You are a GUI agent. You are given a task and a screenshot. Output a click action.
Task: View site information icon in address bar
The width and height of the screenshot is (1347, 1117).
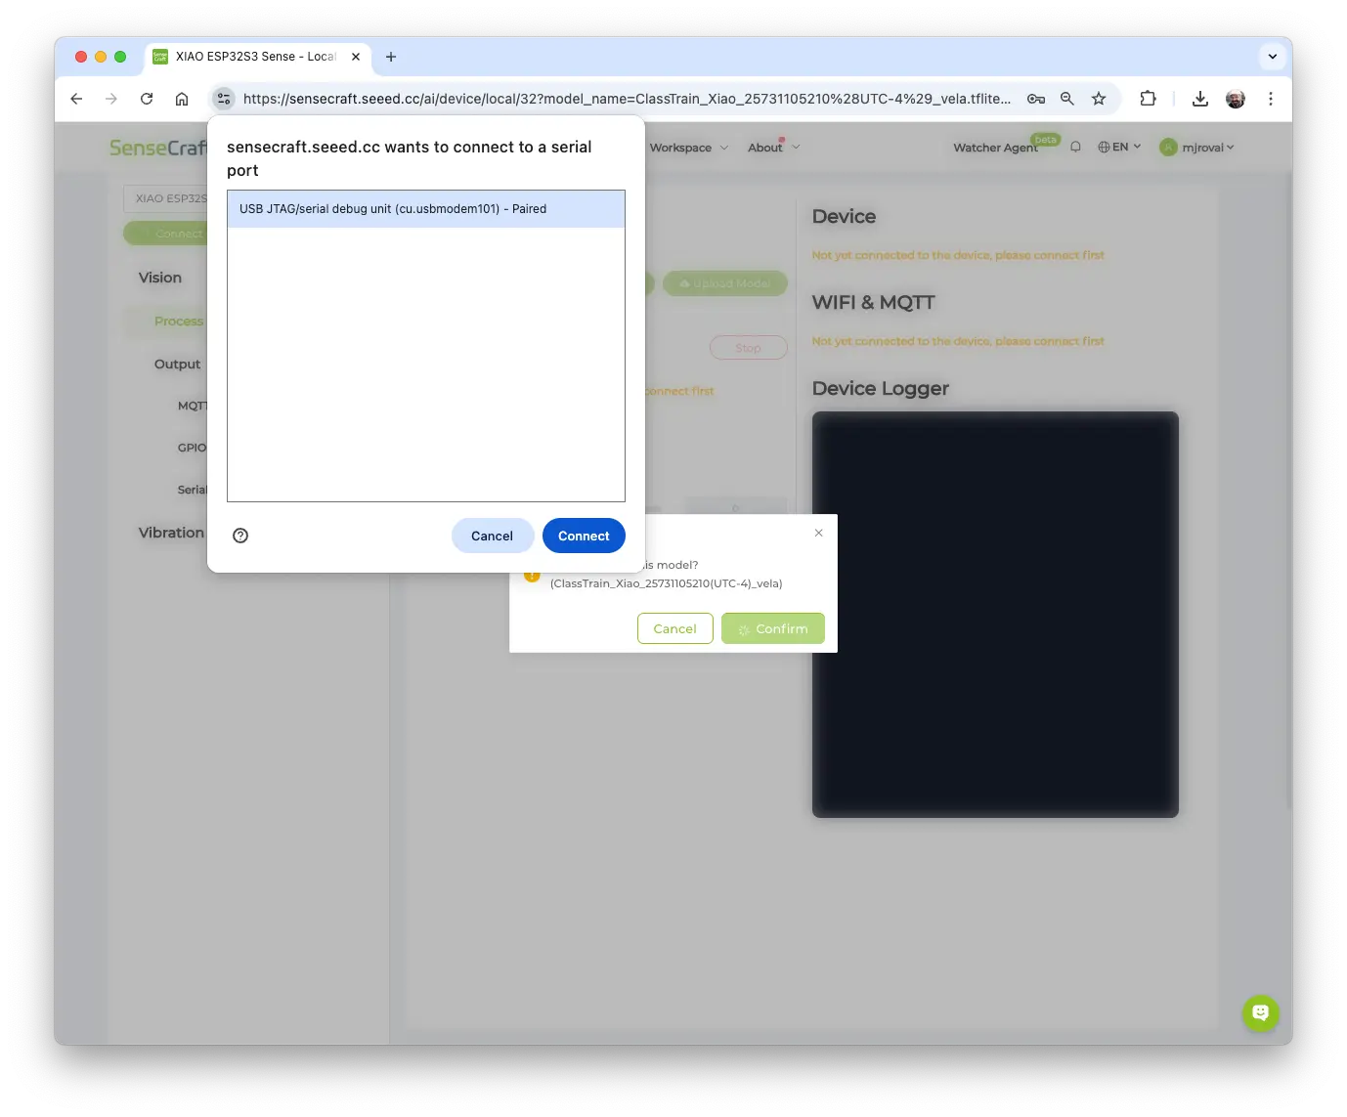point(224,99)
